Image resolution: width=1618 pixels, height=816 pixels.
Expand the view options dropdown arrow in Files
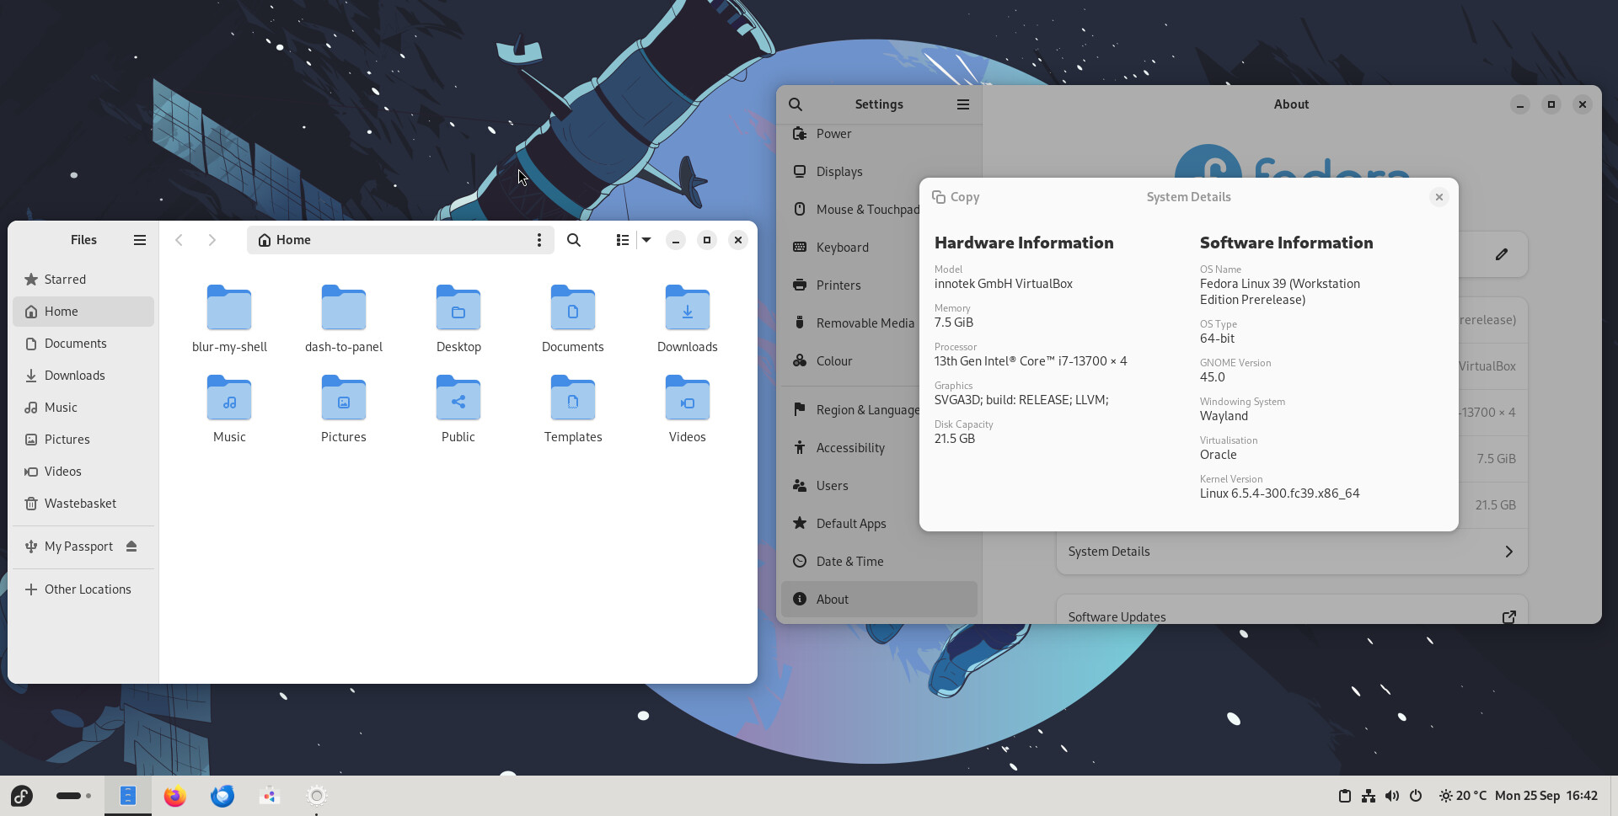pos(646,240)
